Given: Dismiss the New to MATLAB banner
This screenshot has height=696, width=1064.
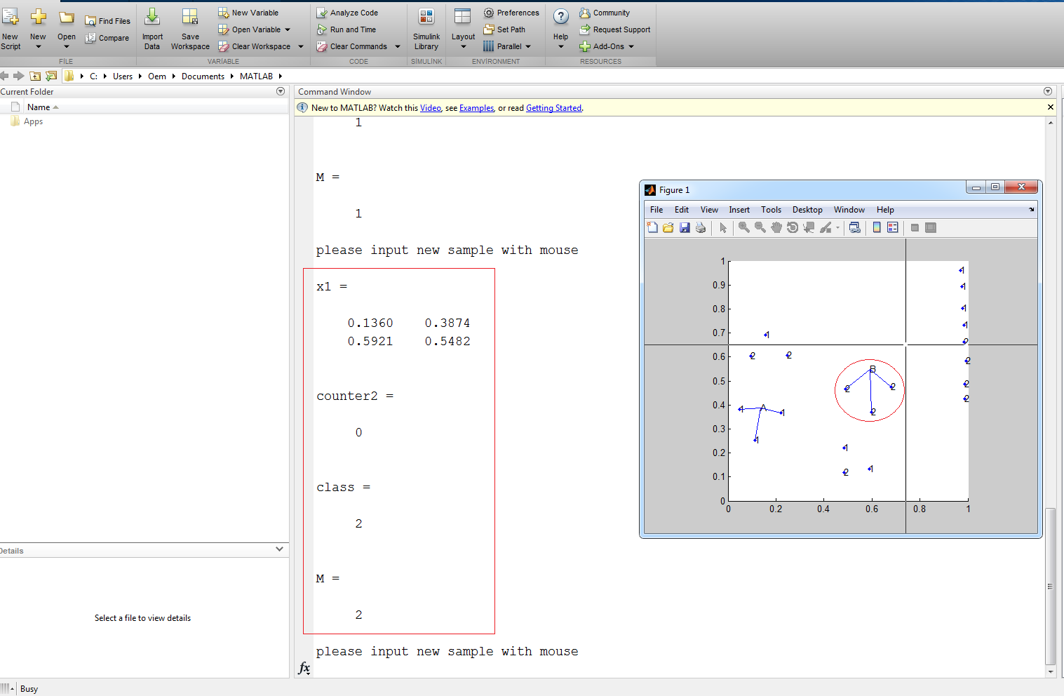Looking at the screenshot, I should tap(1050, 107).
